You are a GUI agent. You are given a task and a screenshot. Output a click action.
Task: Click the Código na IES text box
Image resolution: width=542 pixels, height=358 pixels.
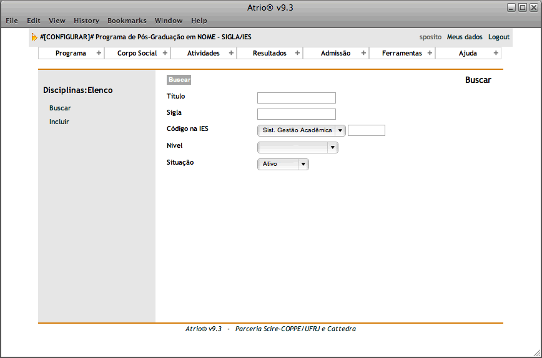(x=367, y=130)
